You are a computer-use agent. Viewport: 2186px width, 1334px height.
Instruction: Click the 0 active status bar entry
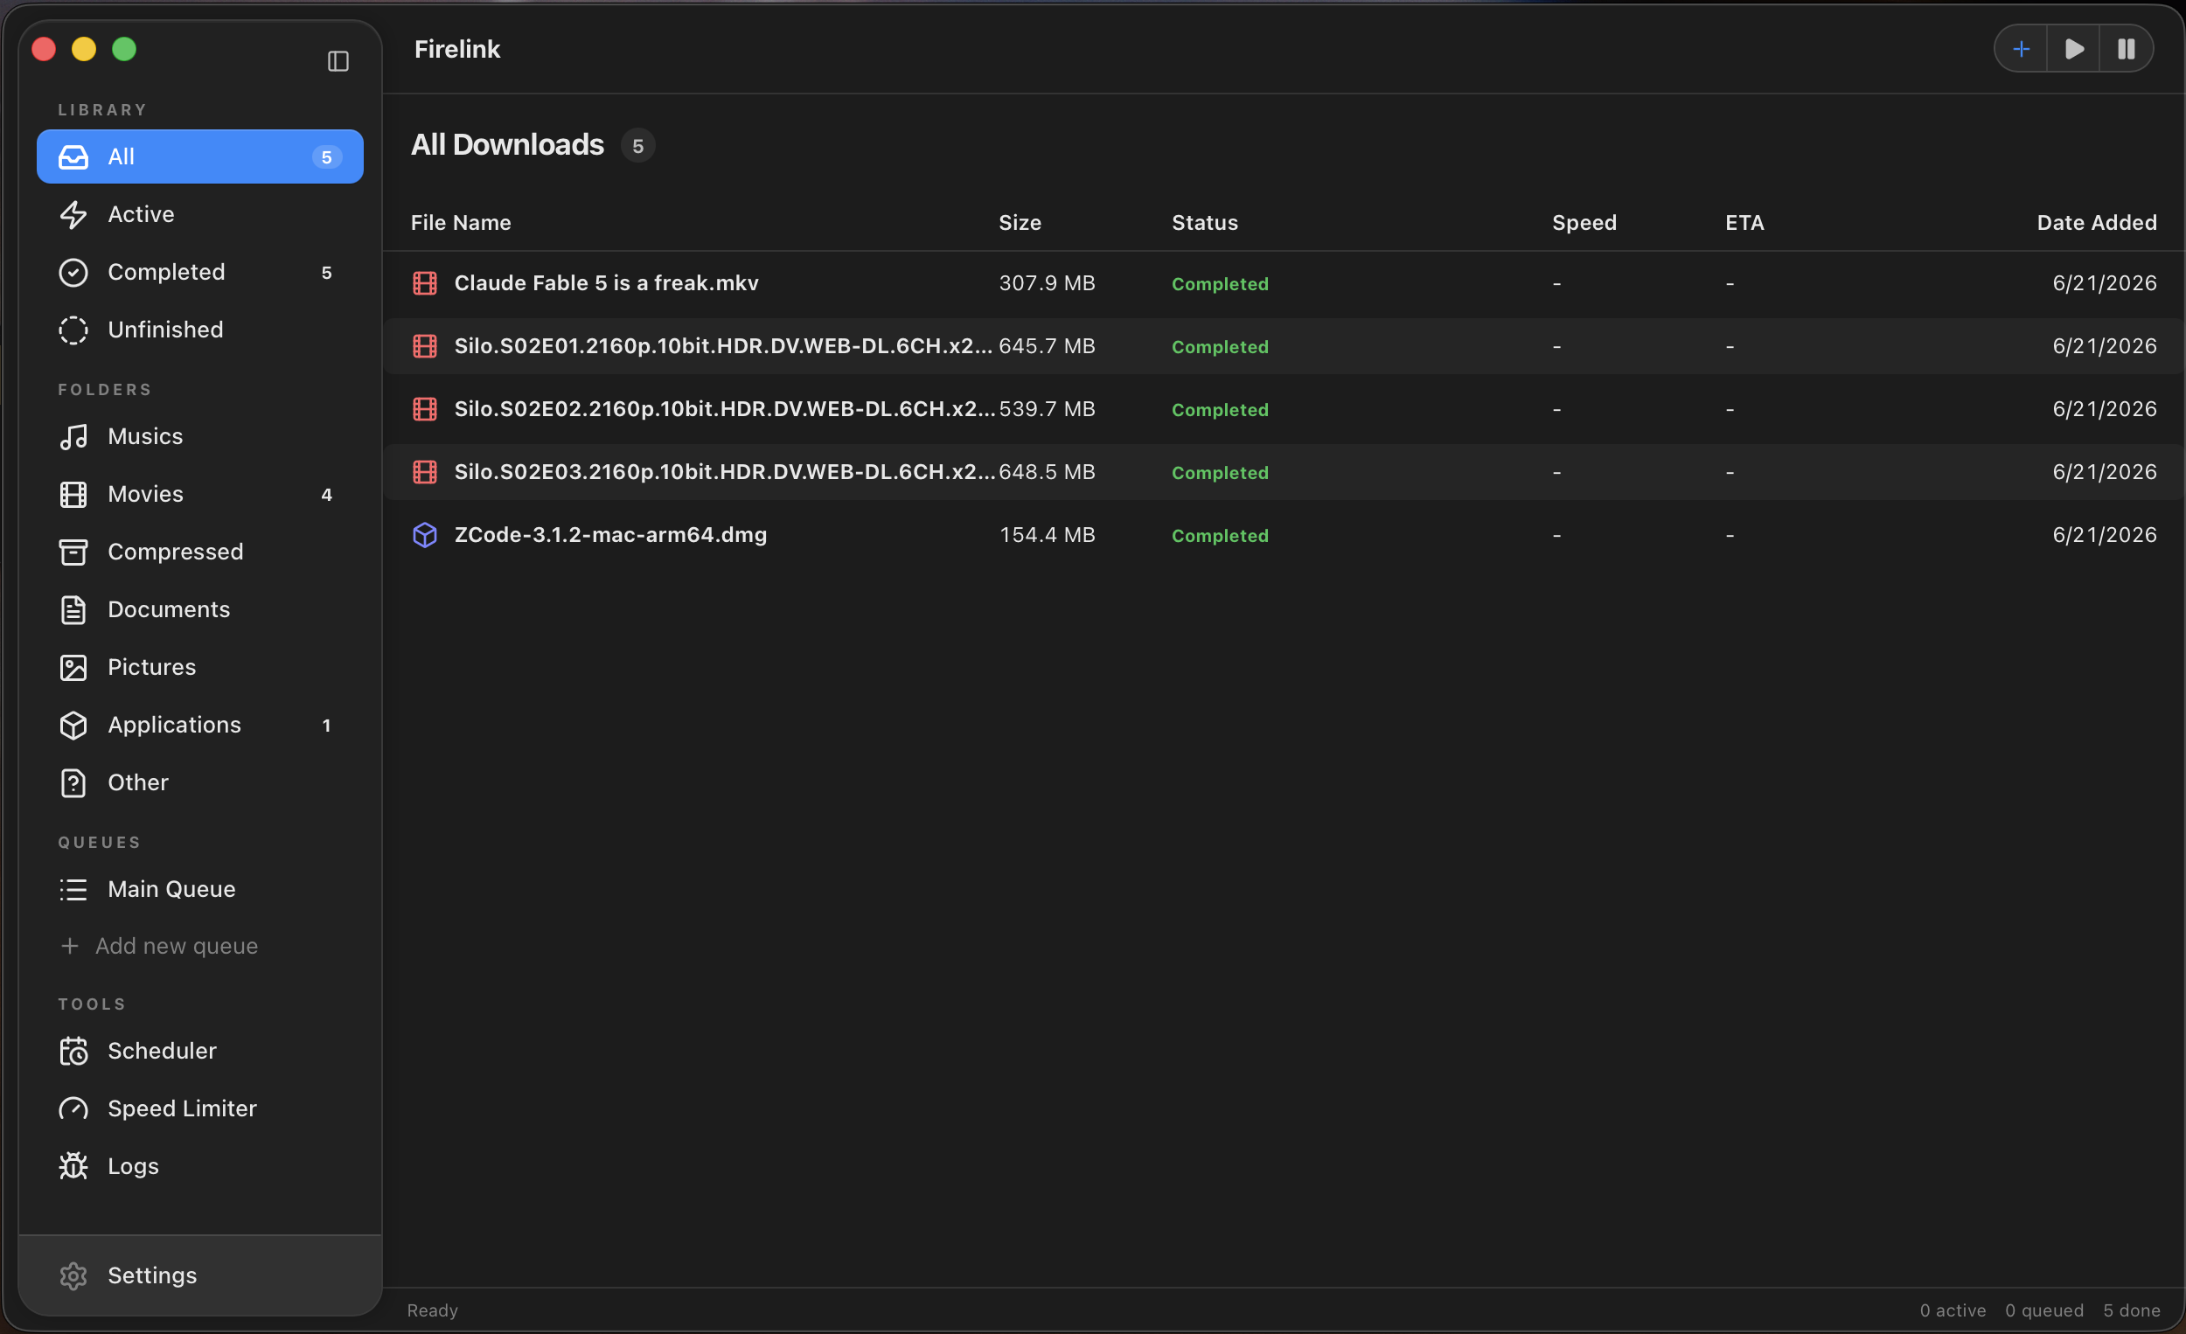[1953, 1310]
